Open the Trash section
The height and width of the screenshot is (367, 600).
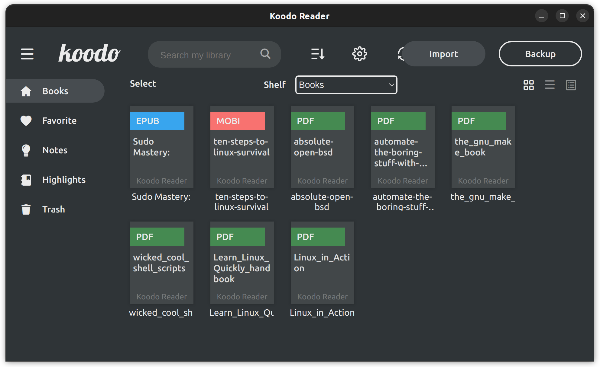pos(54,209)
